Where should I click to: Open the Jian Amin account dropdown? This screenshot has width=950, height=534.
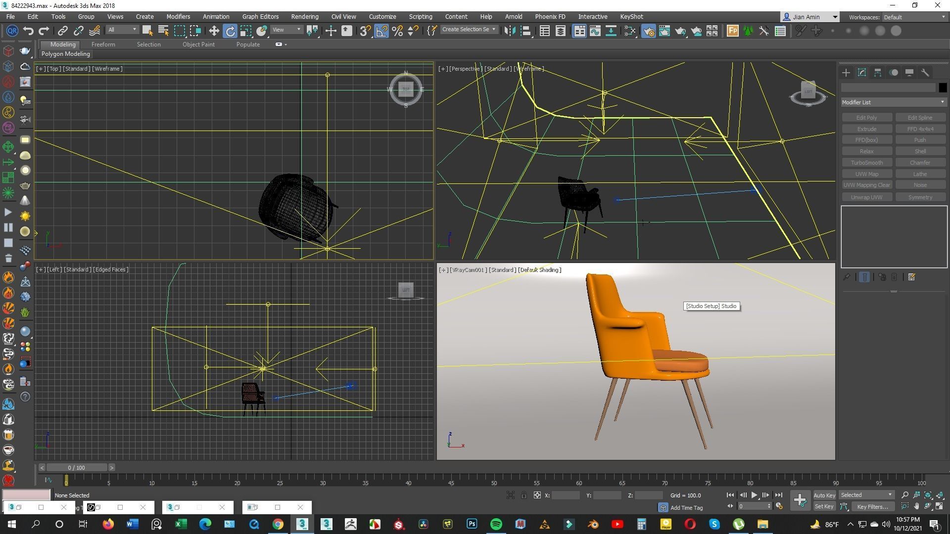[x=810, y=17]
